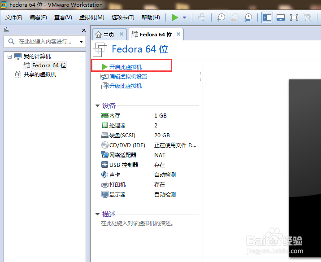Click the 开启此虚拟机 link
321x262 pixels.
pyautogui.click(x=126, y=67)
